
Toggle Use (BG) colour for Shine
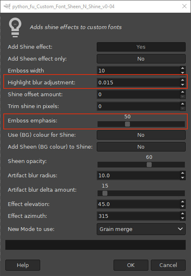(141, 135)
